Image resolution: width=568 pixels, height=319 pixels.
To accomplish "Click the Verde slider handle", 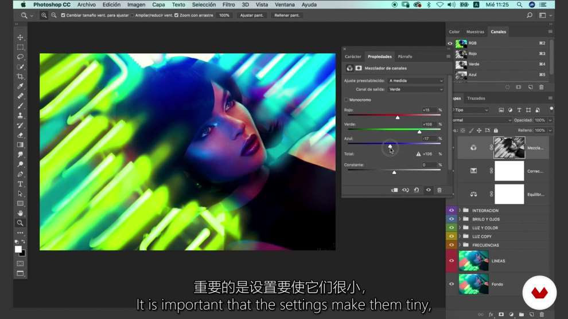I will point(419,132).
